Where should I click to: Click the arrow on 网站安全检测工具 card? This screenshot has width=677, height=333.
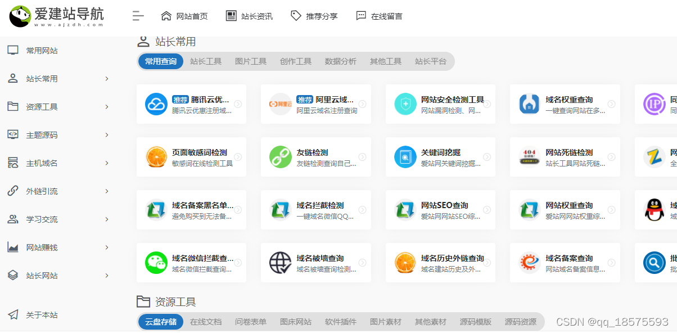tap(487, 104)
